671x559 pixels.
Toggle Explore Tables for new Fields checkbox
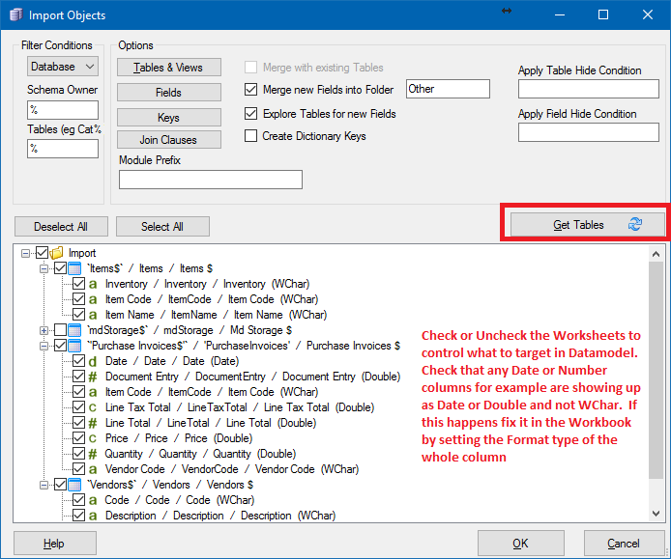coord(250,114)
